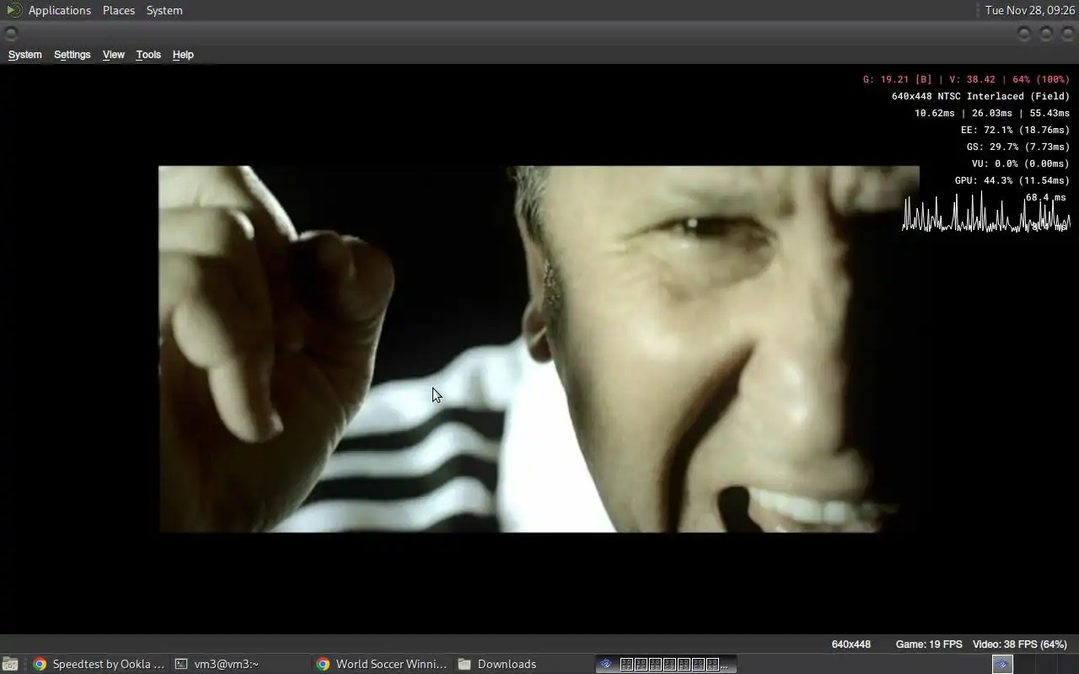The width and height of the screenshot is (1079, 674).
Task: Click the Video: 38 FPS (64%) status text
Action: [x=1020, y=645]
